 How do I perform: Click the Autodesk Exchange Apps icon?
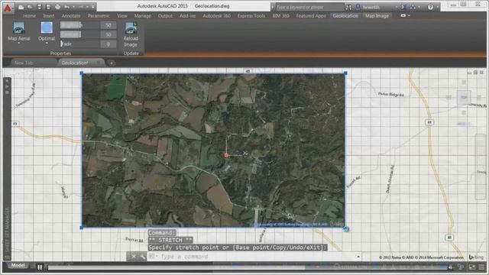pyautogui.click(x=403, y=7)
